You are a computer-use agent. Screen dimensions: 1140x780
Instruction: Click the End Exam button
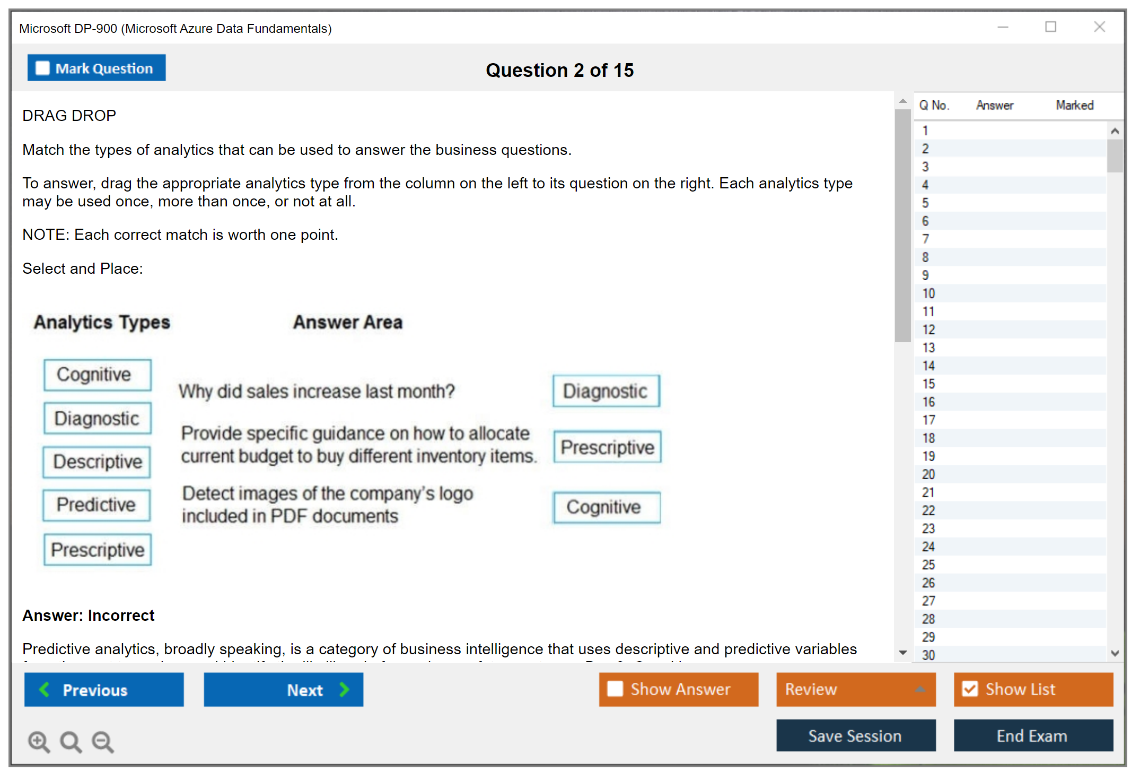[1032, 735]
